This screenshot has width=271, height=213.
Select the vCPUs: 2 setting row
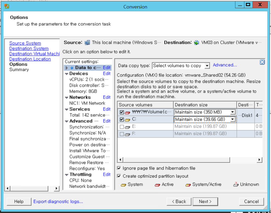tap(89, 79)
